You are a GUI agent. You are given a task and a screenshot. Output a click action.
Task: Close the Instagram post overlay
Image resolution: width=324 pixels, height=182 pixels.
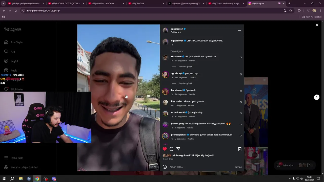point(317,25)
